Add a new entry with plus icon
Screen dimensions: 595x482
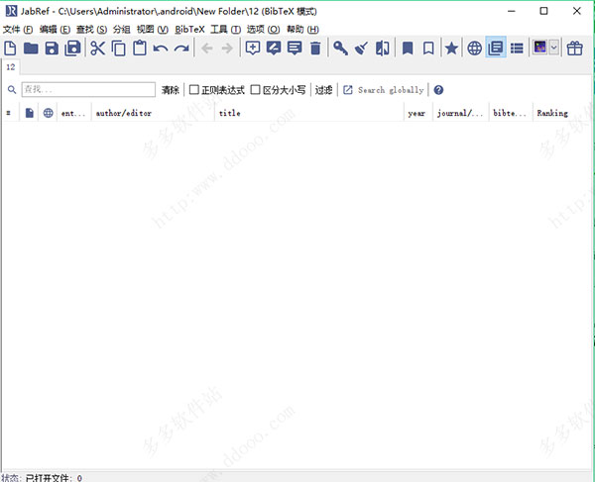point(253,48)
